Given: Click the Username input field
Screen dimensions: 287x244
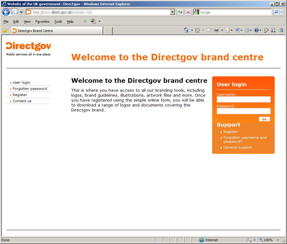Looking at the screenshot, I should point(244,99).
